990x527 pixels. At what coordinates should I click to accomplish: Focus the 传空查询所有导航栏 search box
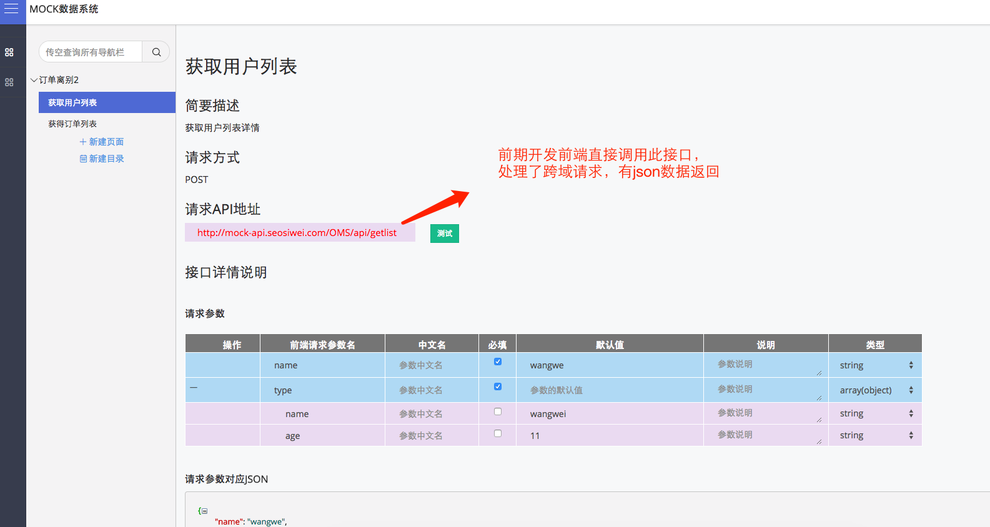click(x=91, y=52)
